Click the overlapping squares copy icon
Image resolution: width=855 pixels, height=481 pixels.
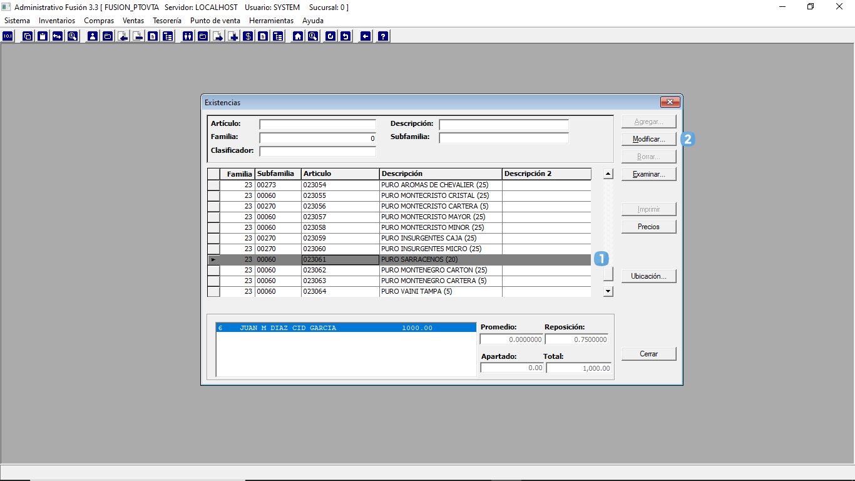click(28, 36)
